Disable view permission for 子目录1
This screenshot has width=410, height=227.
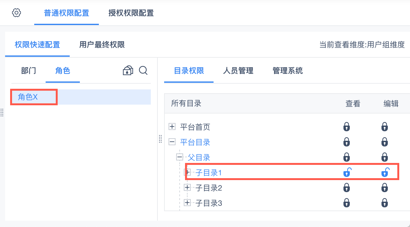coord(347,172)
